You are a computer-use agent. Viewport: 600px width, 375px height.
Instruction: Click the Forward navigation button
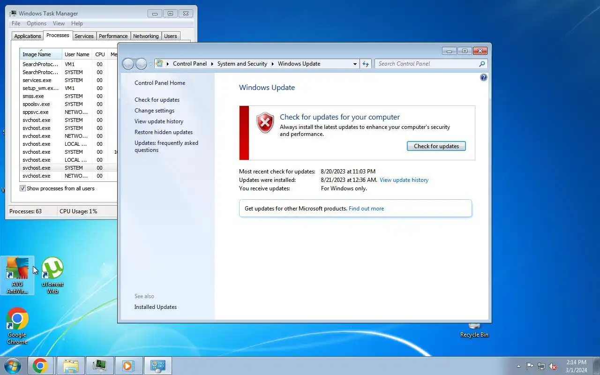[x=141, y=64]
